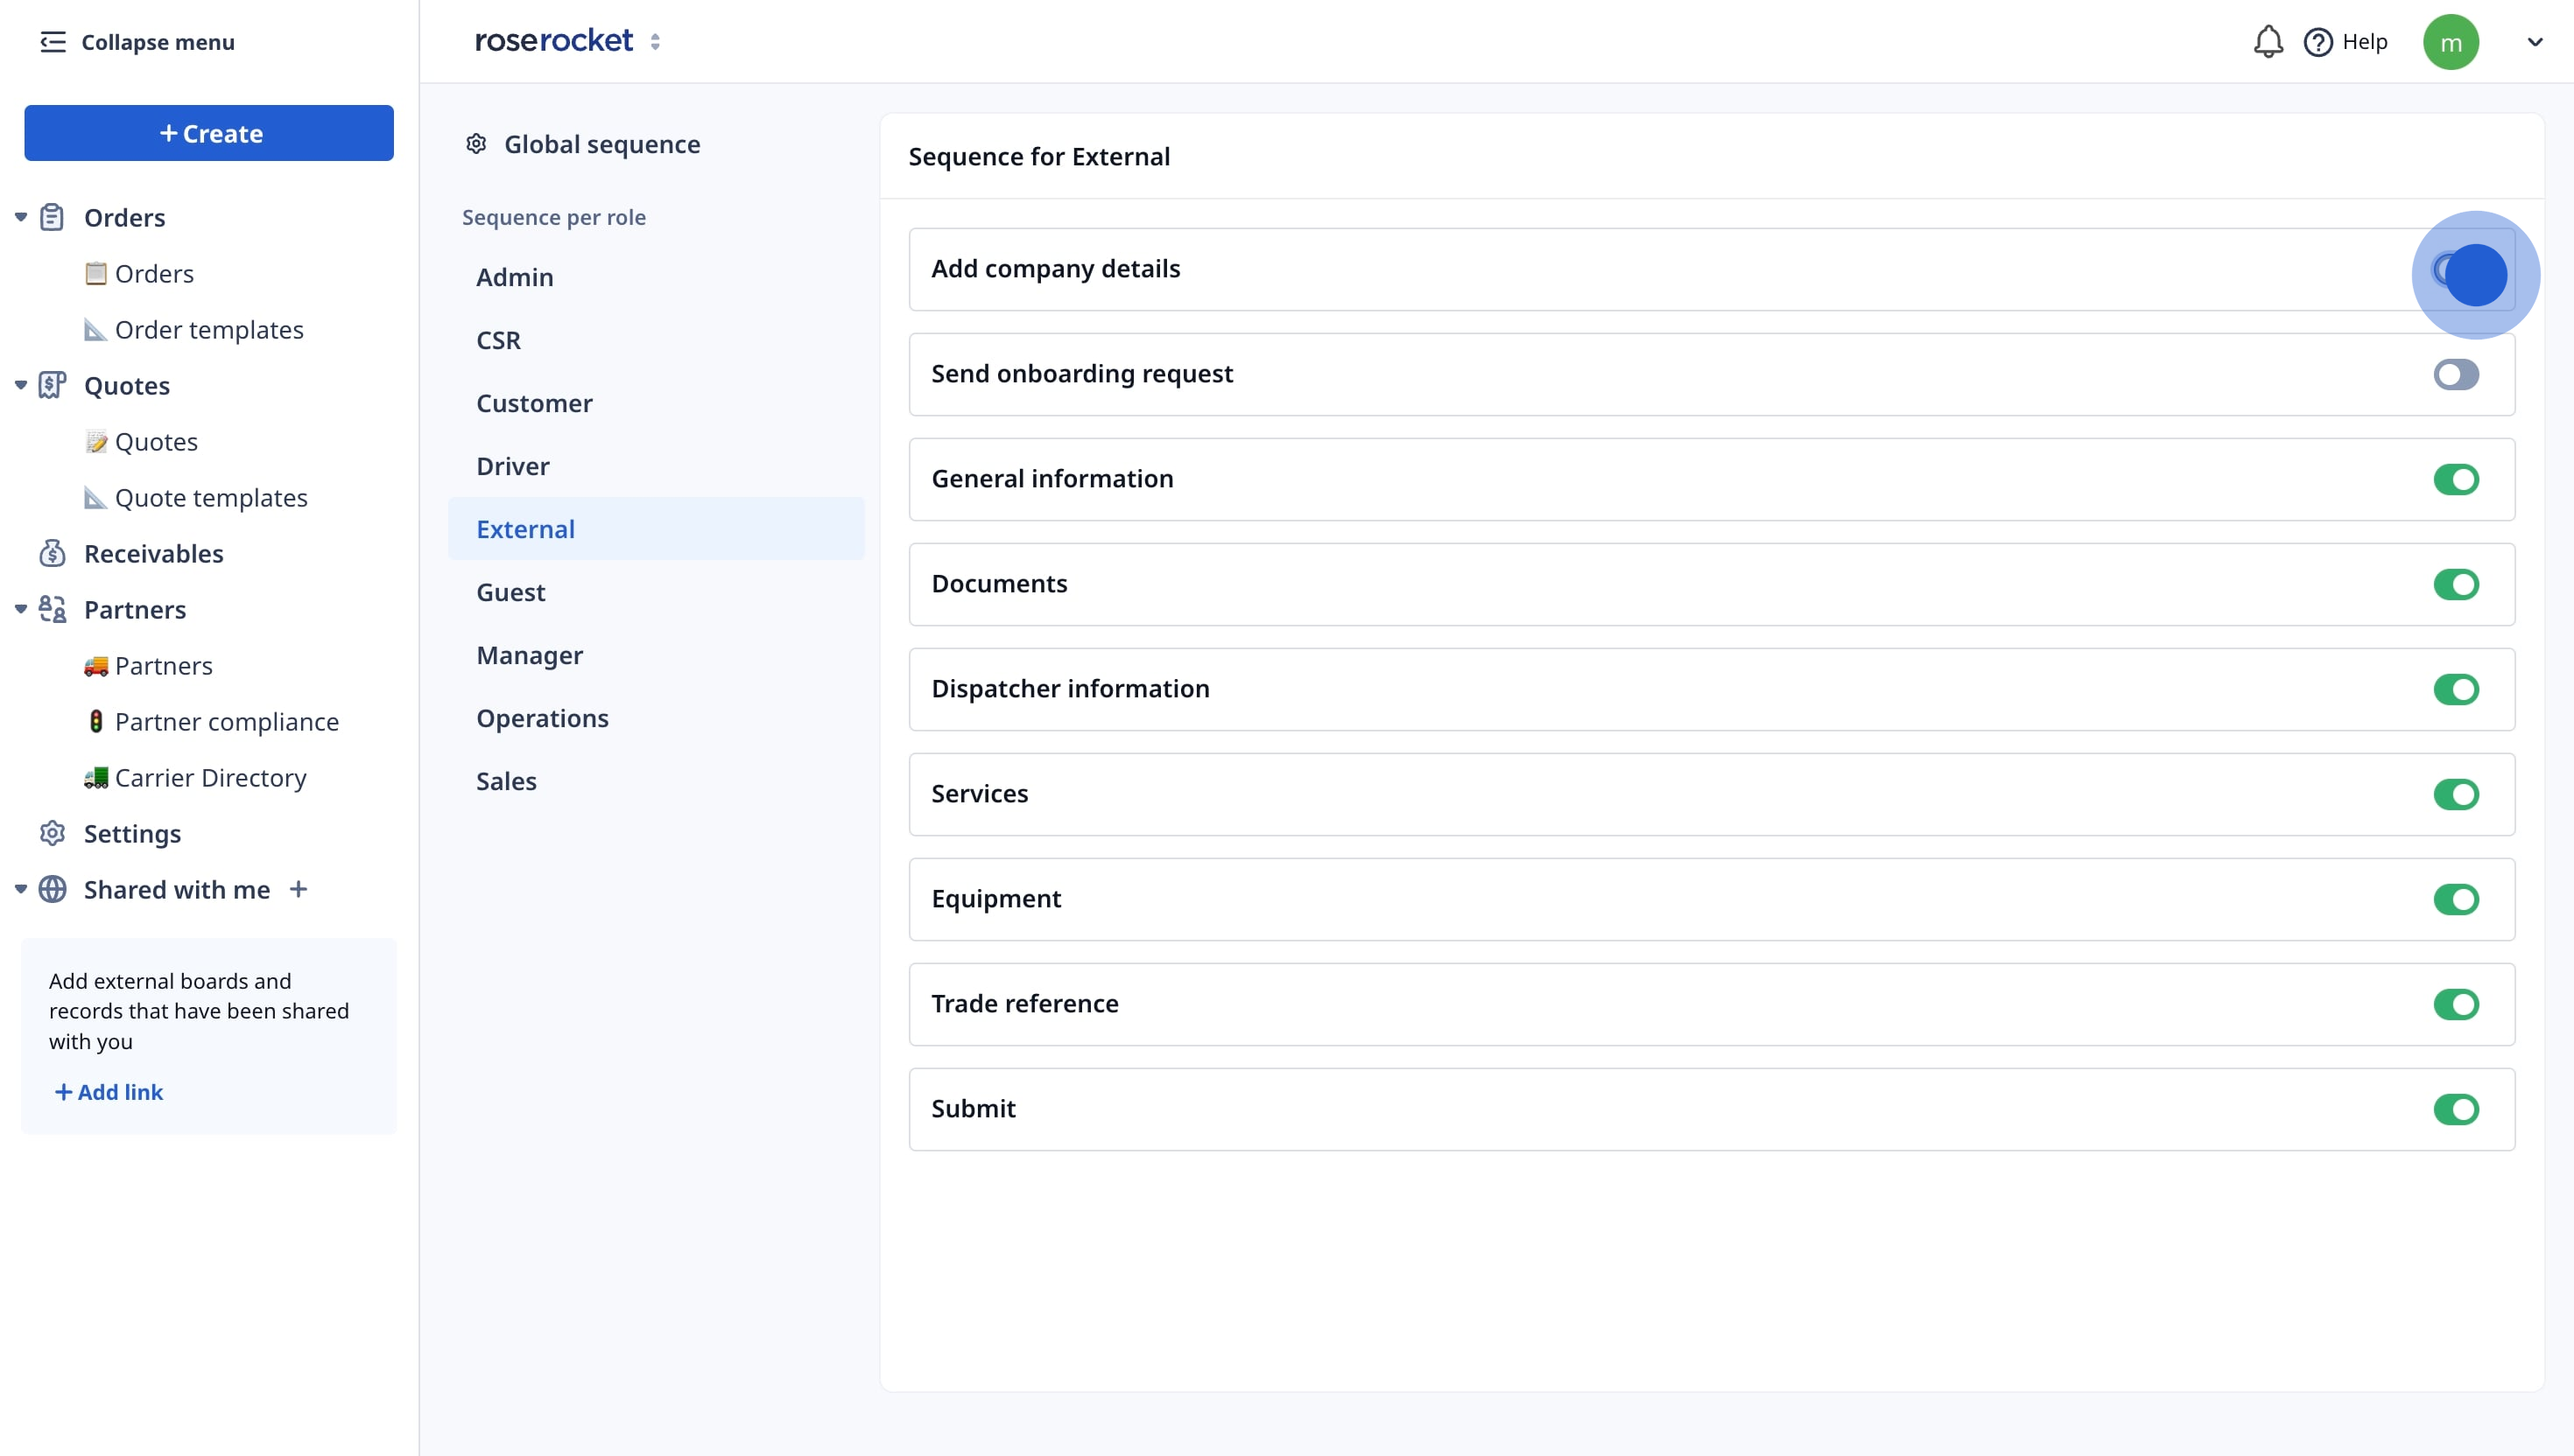The image size is (2574, 1456).
Task: Open the Quote templates page
Action: click(211, 497)
